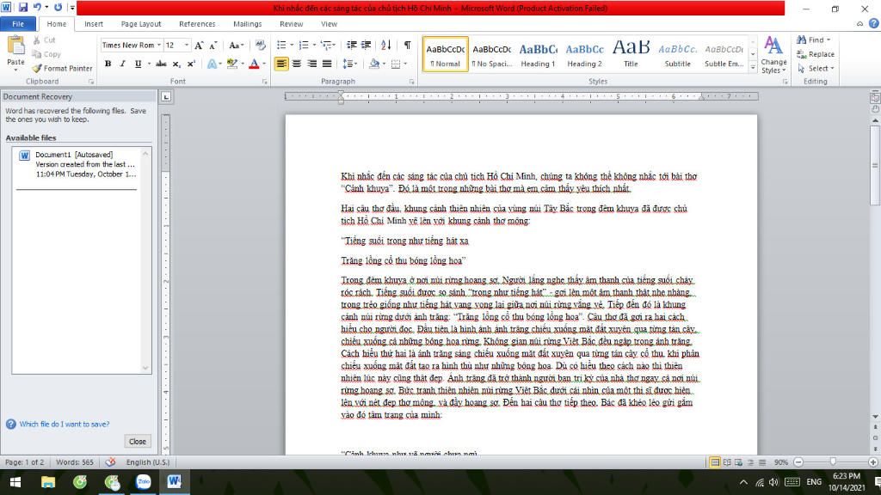The width and height of the screenshot is (881, 495).
Task: Open the Find dropdown arrow
Action: click(829, 40)
